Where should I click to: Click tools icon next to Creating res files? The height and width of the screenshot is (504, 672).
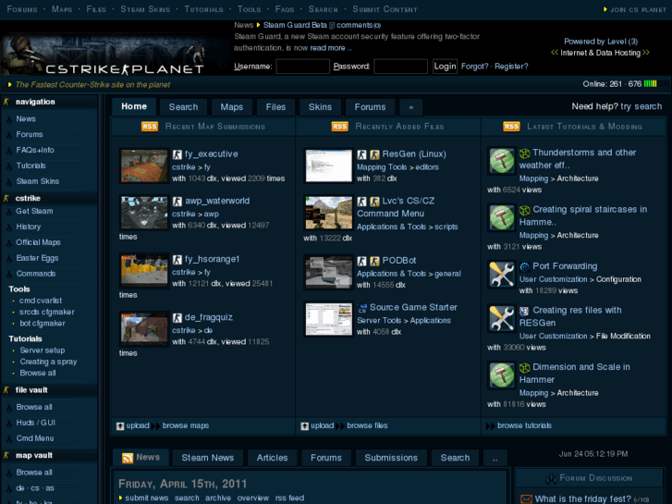click(x=502, y=318)
